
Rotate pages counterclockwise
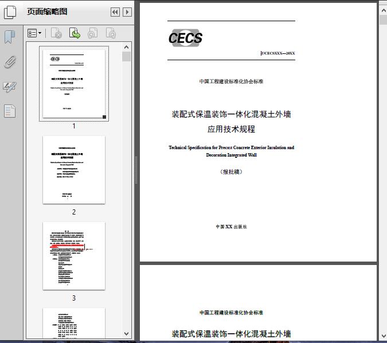click(92, 34)
